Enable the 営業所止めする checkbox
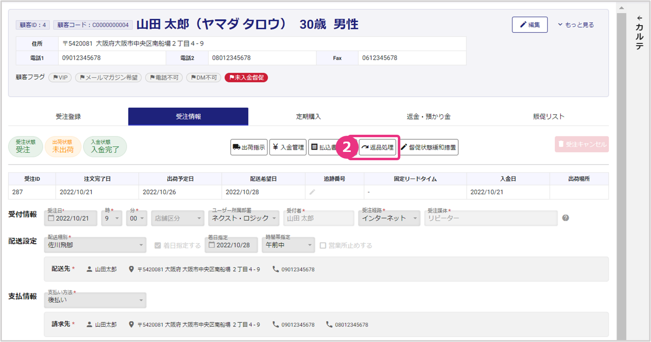 coord(323,245)
